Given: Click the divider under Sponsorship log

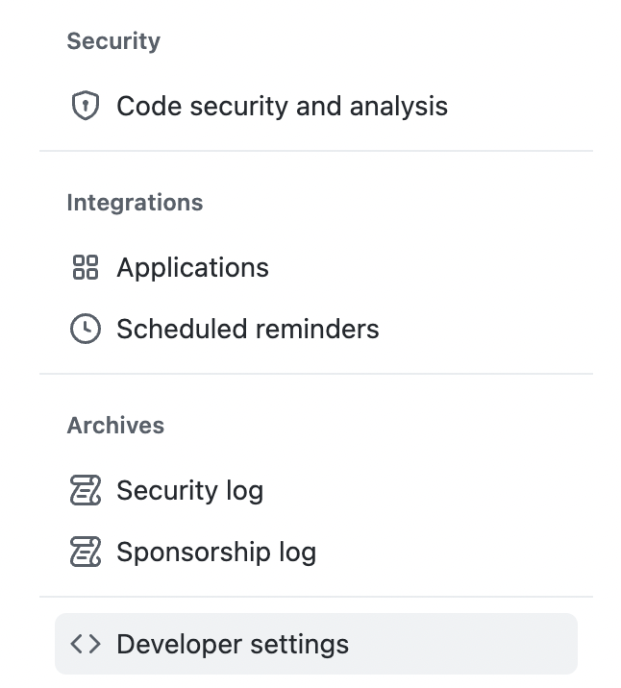Looking at the screenshot, I should click(316, 597).
